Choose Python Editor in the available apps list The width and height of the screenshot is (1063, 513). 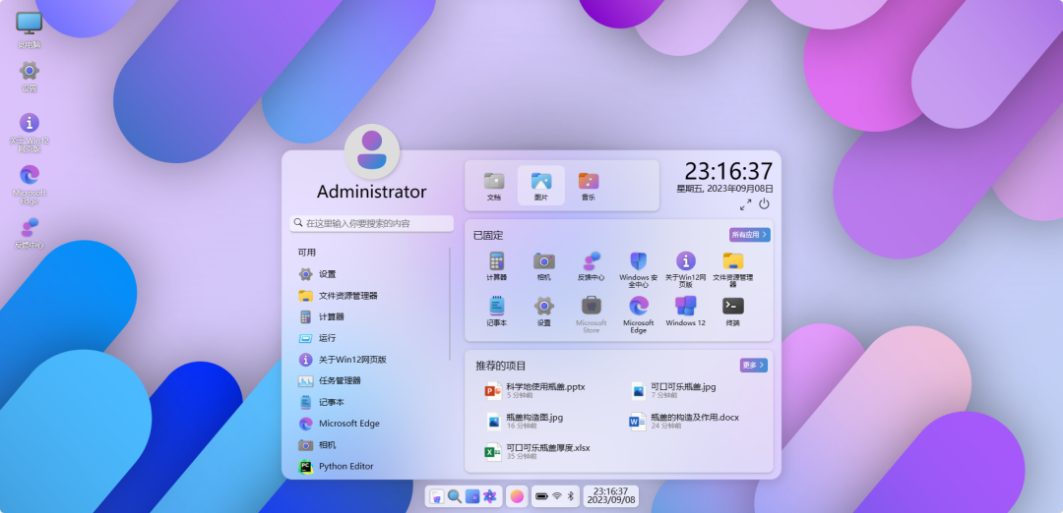(x=369, y=466)
